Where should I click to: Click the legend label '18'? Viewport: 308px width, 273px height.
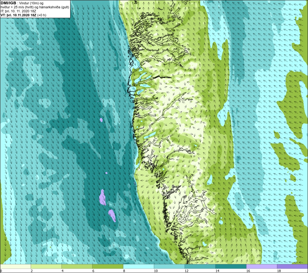[279, 271]
